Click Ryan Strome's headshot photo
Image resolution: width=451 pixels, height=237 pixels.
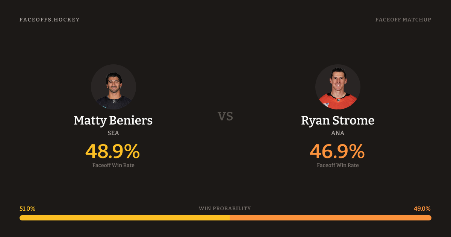(337, 87)
